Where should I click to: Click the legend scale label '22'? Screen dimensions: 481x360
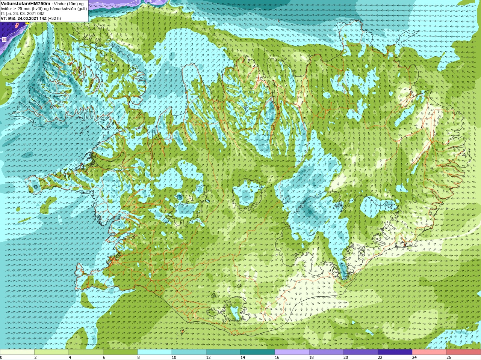[x=380, y=358]
